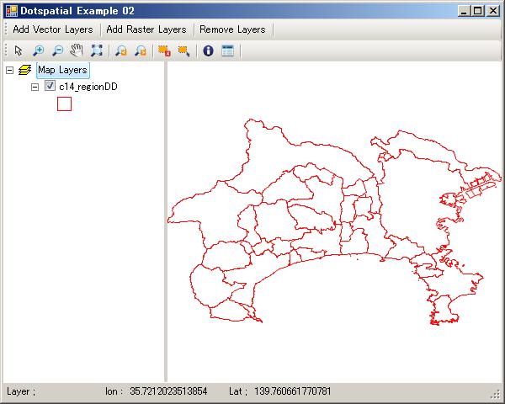The image size is (505, 404).
Task: Go to next zoom view
Action: click(141, 50)
